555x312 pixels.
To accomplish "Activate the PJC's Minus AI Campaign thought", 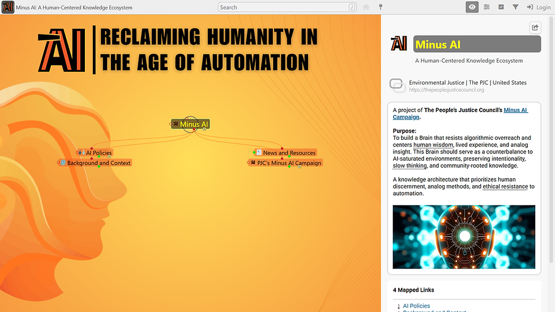I will tap(289, 163).
